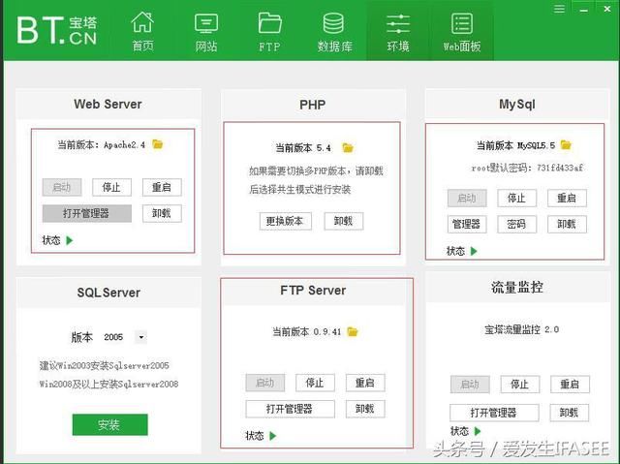Uninstall Web Server with 卸载
This screenshot has height=464, width=620.
(x=162, y=213)
